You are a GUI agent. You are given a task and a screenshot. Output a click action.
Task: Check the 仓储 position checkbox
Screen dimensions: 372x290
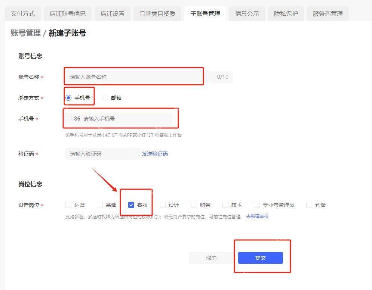point(309,205)
